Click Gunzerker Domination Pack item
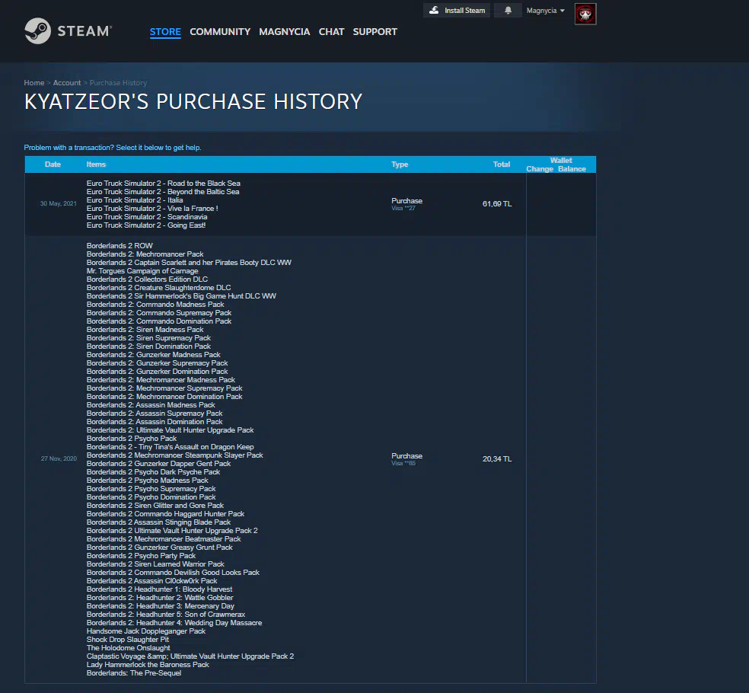The height and width of the screenshot is (693, 749). click(157, 372)
